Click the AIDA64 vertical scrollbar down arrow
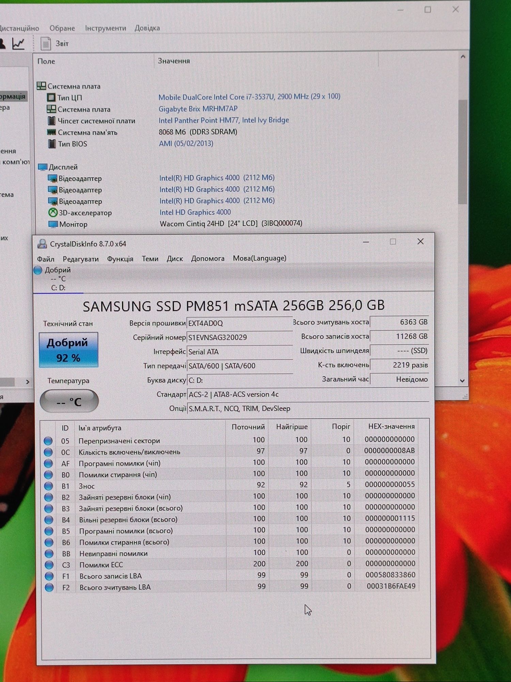Viewport: 511px width, 682px height. 462,381
